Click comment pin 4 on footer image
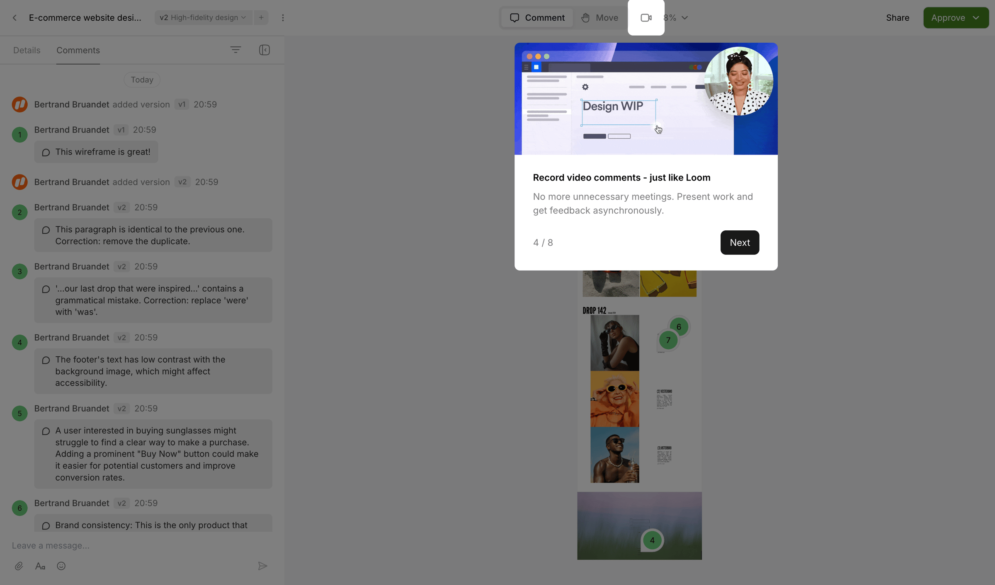 652,540
